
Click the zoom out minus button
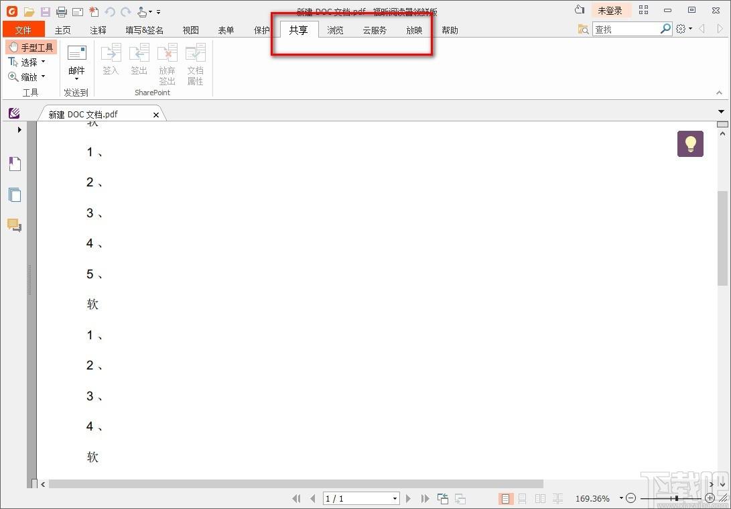[x=630, y=498]
